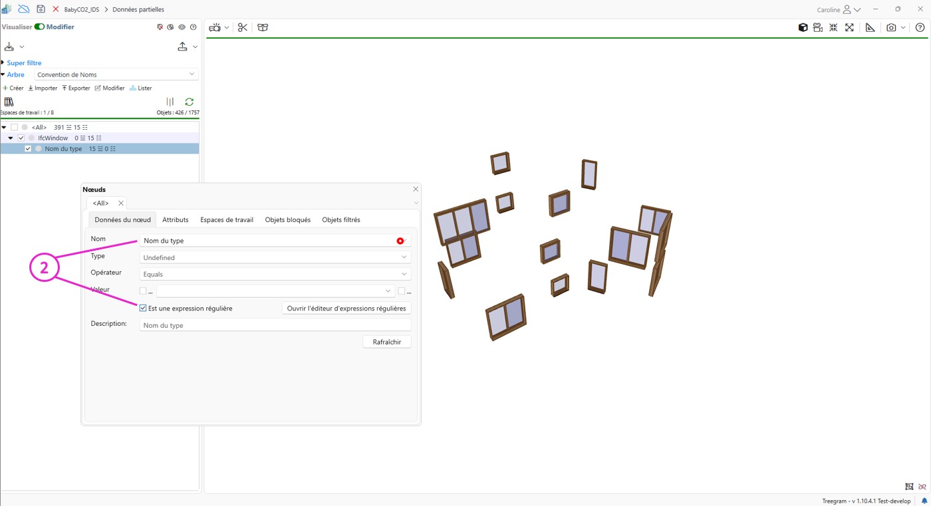This screenshot has width=931, height=506.
Task: Open the workspaces library books icon
Action: [x=9, y=102]
